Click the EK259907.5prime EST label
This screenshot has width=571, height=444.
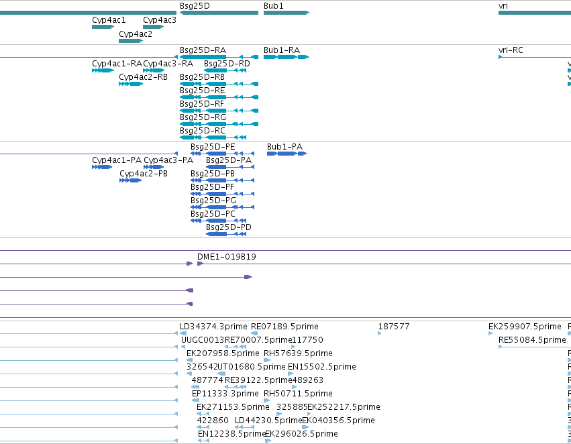(525, 327)
